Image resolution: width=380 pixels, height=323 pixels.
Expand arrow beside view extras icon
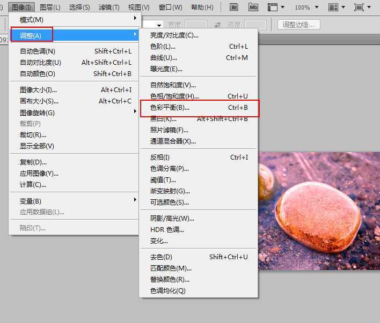pyautogui.click(x=282, y=7)
